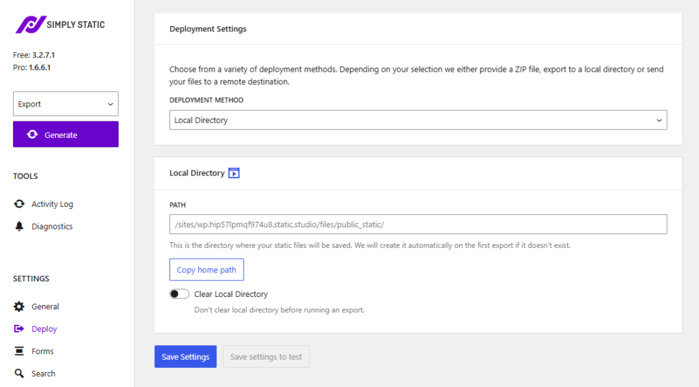Go to General settings

pos(45,306)
